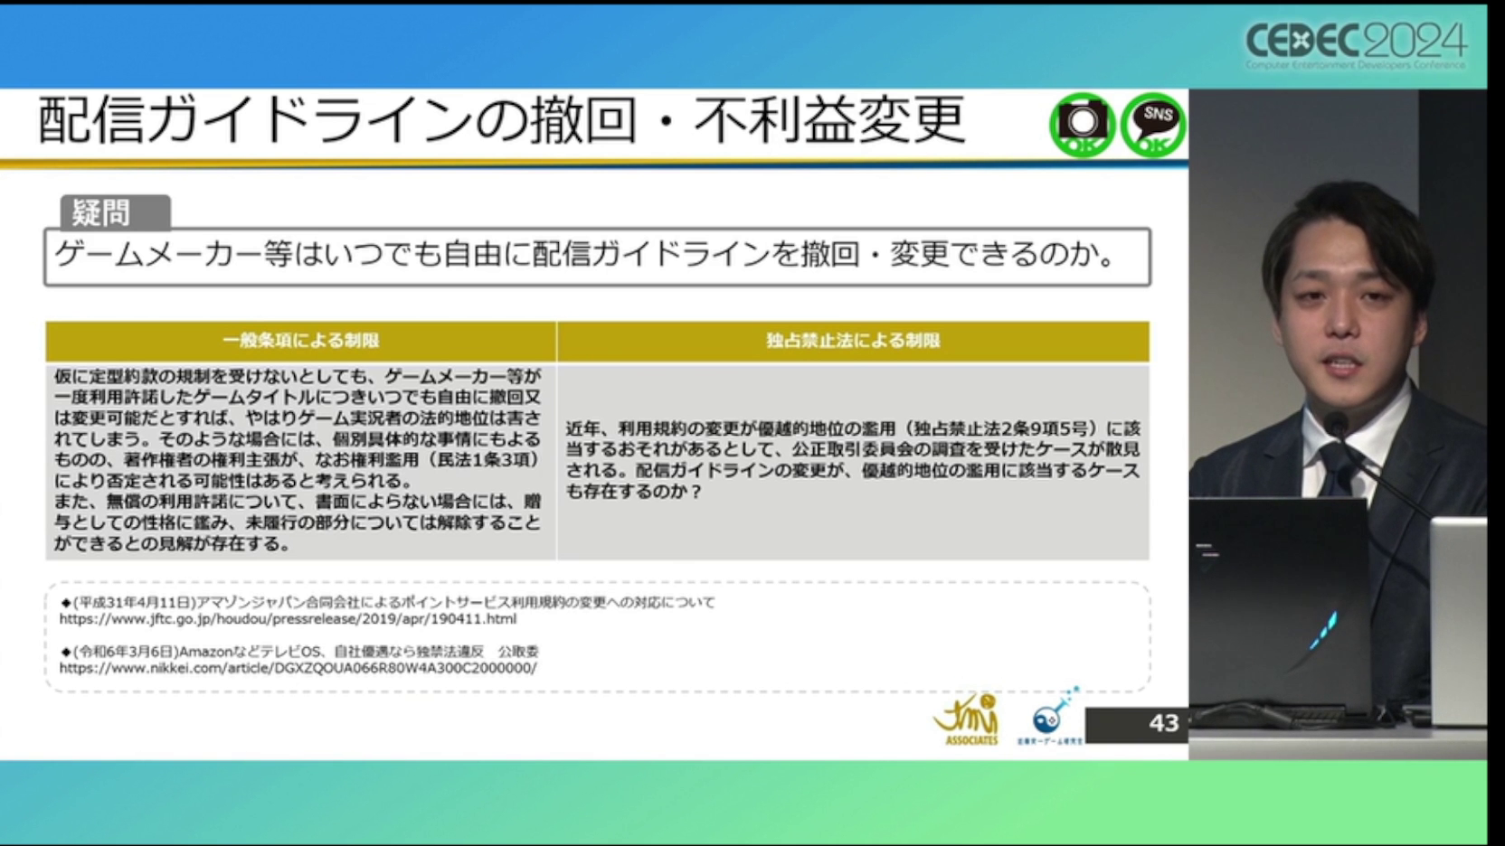Click the TMI Associates logo
Screen dimensions: 1505x846
pyautogui.click(x=967, y=719)
